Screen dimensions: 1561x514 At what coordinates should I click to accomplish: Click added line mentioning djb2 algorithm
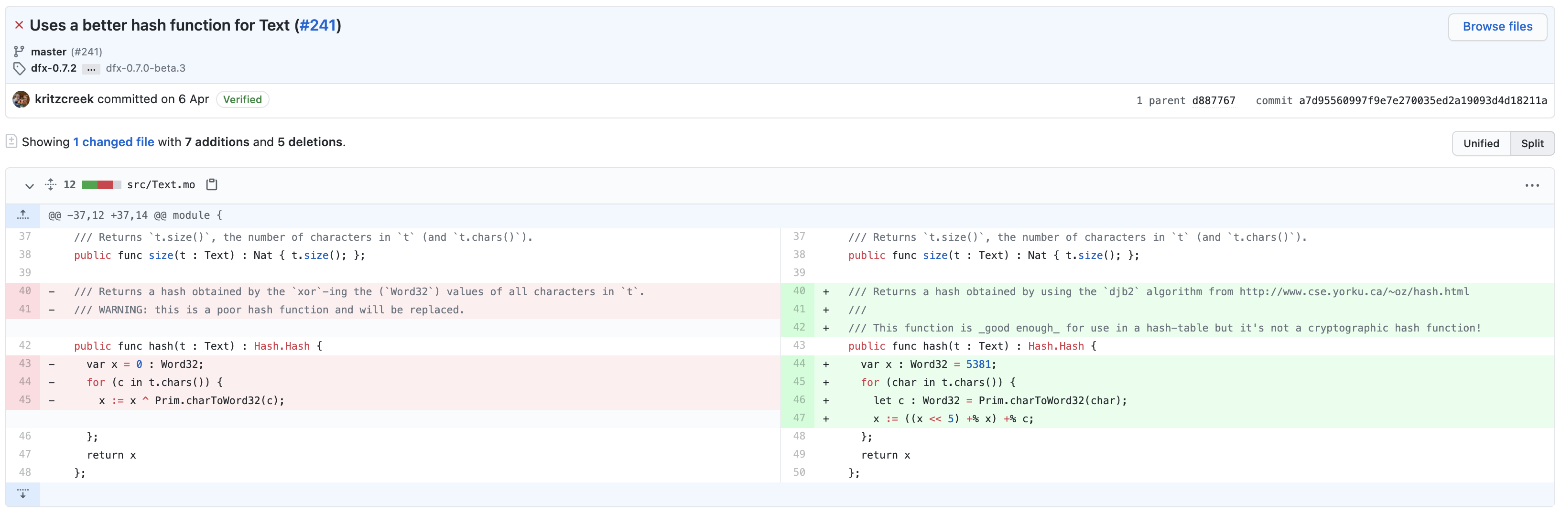pyautogui.click(x=1158, y=291)
